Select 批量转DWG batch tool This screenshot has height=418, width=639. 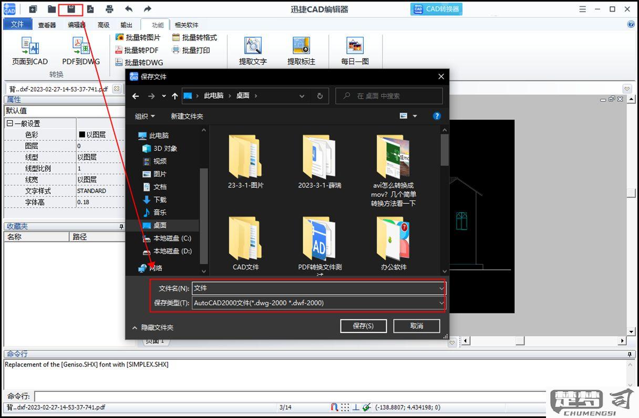[139, 62]
